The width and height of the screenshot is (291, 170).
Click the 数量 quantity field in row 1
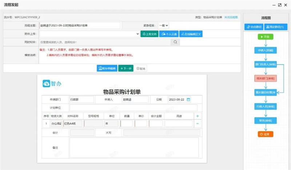(x=127, y=124)
